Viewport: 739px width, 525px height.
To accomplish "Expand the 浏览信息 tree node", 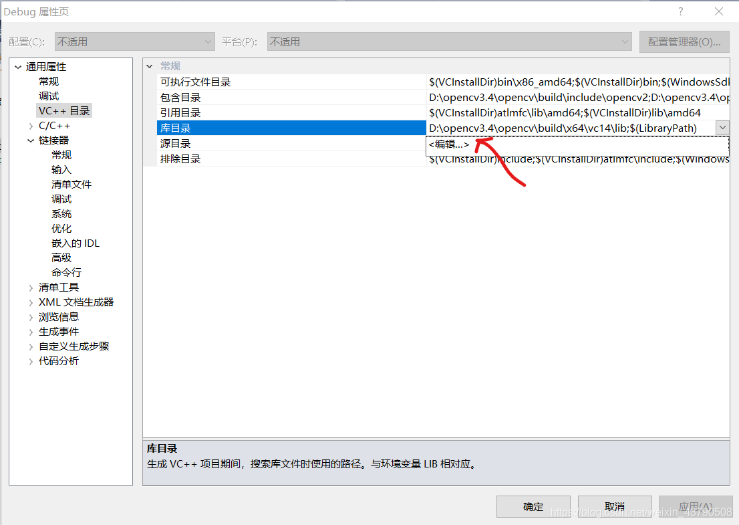I will tap(31, 317).
